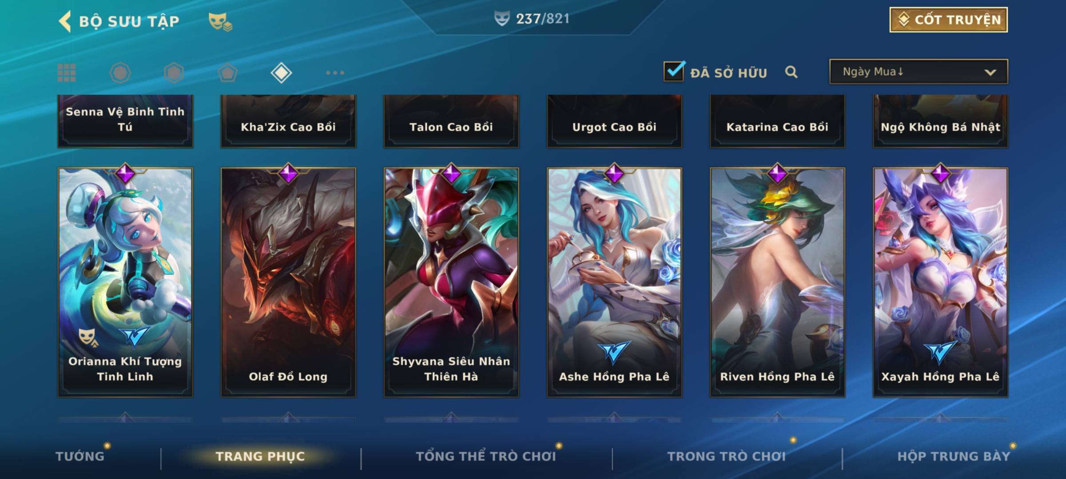Switch to the Tổng Thể Trò Chơi tab
The width and height of the screenshot is (1066, 479).
pyautogui.click(x=486, y=456)
